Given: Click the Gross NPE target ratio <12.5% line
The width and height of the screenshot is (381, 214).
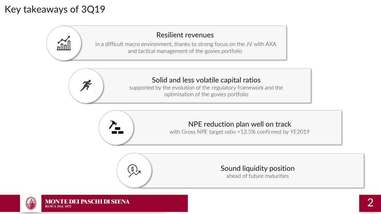Looking at the screenshot, I should (x=239, y=132).
